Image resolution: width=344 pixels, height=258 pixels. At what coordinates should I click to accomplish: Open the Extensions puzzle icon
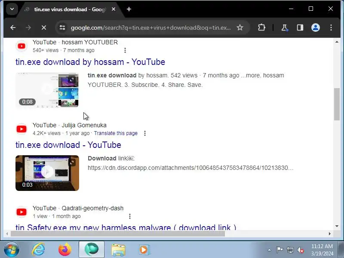coord(261,28)
